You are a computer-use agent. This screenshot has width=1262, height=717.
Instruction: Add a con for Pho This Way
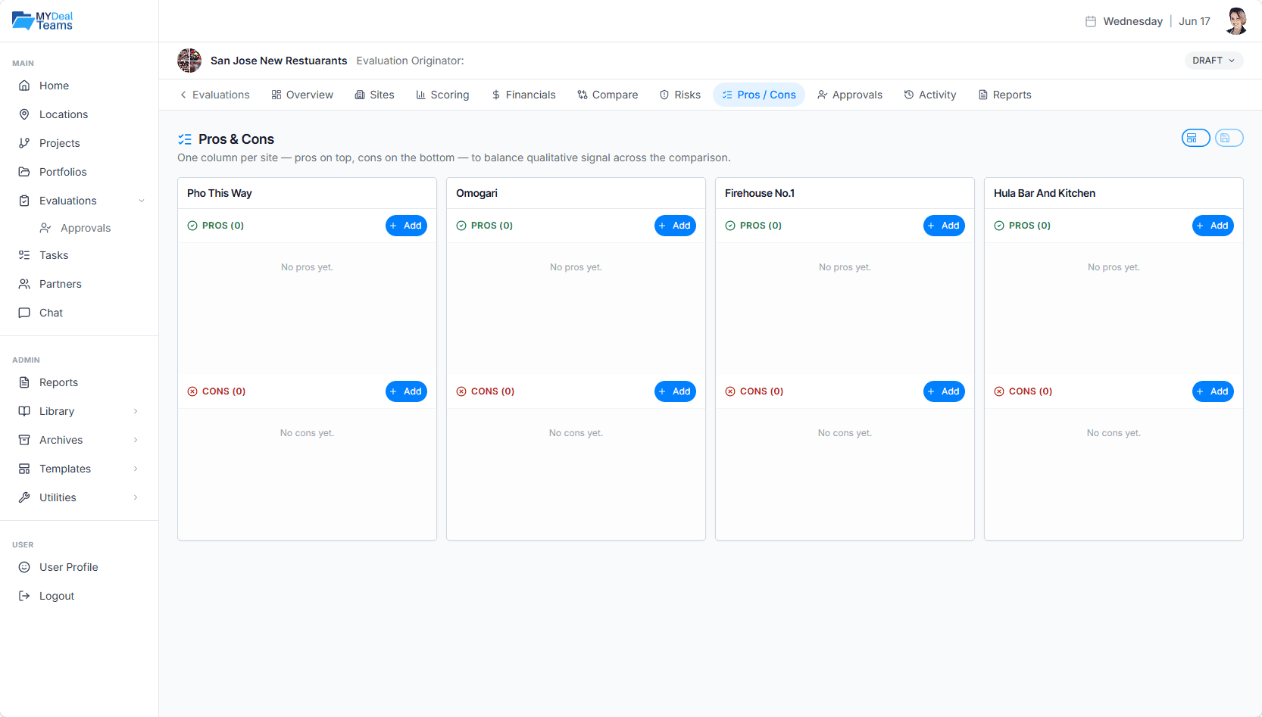coord(406,391)
